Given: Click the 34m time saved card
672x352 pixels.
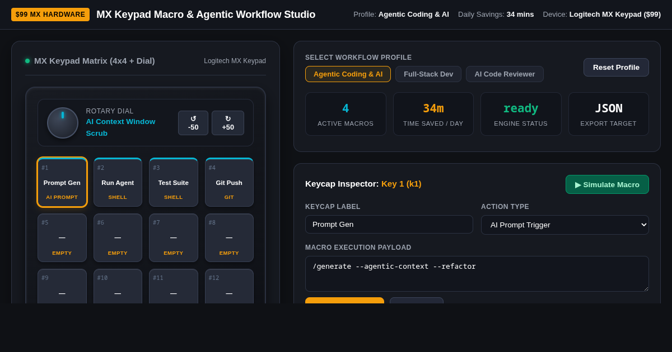Looking at the screenshot, I should pos(433,114).
